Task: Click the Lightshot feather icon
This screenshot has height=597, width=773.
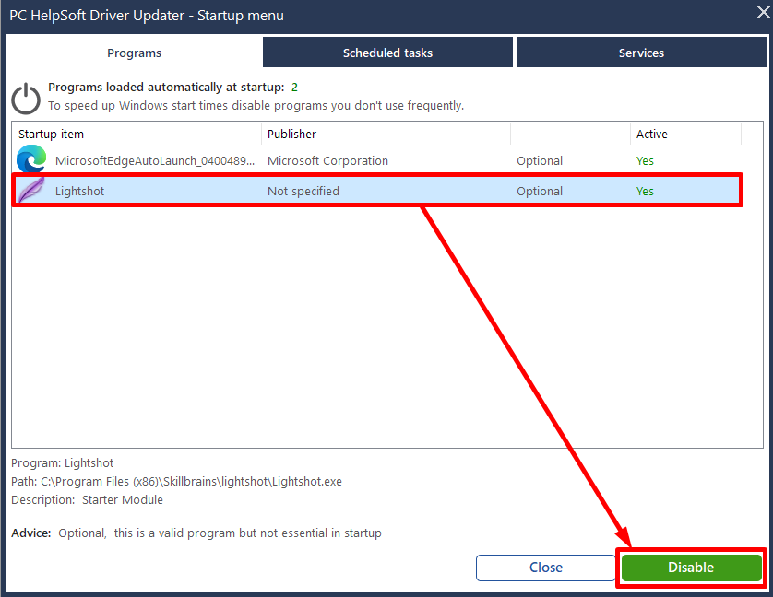Action: tap(31, 190)
